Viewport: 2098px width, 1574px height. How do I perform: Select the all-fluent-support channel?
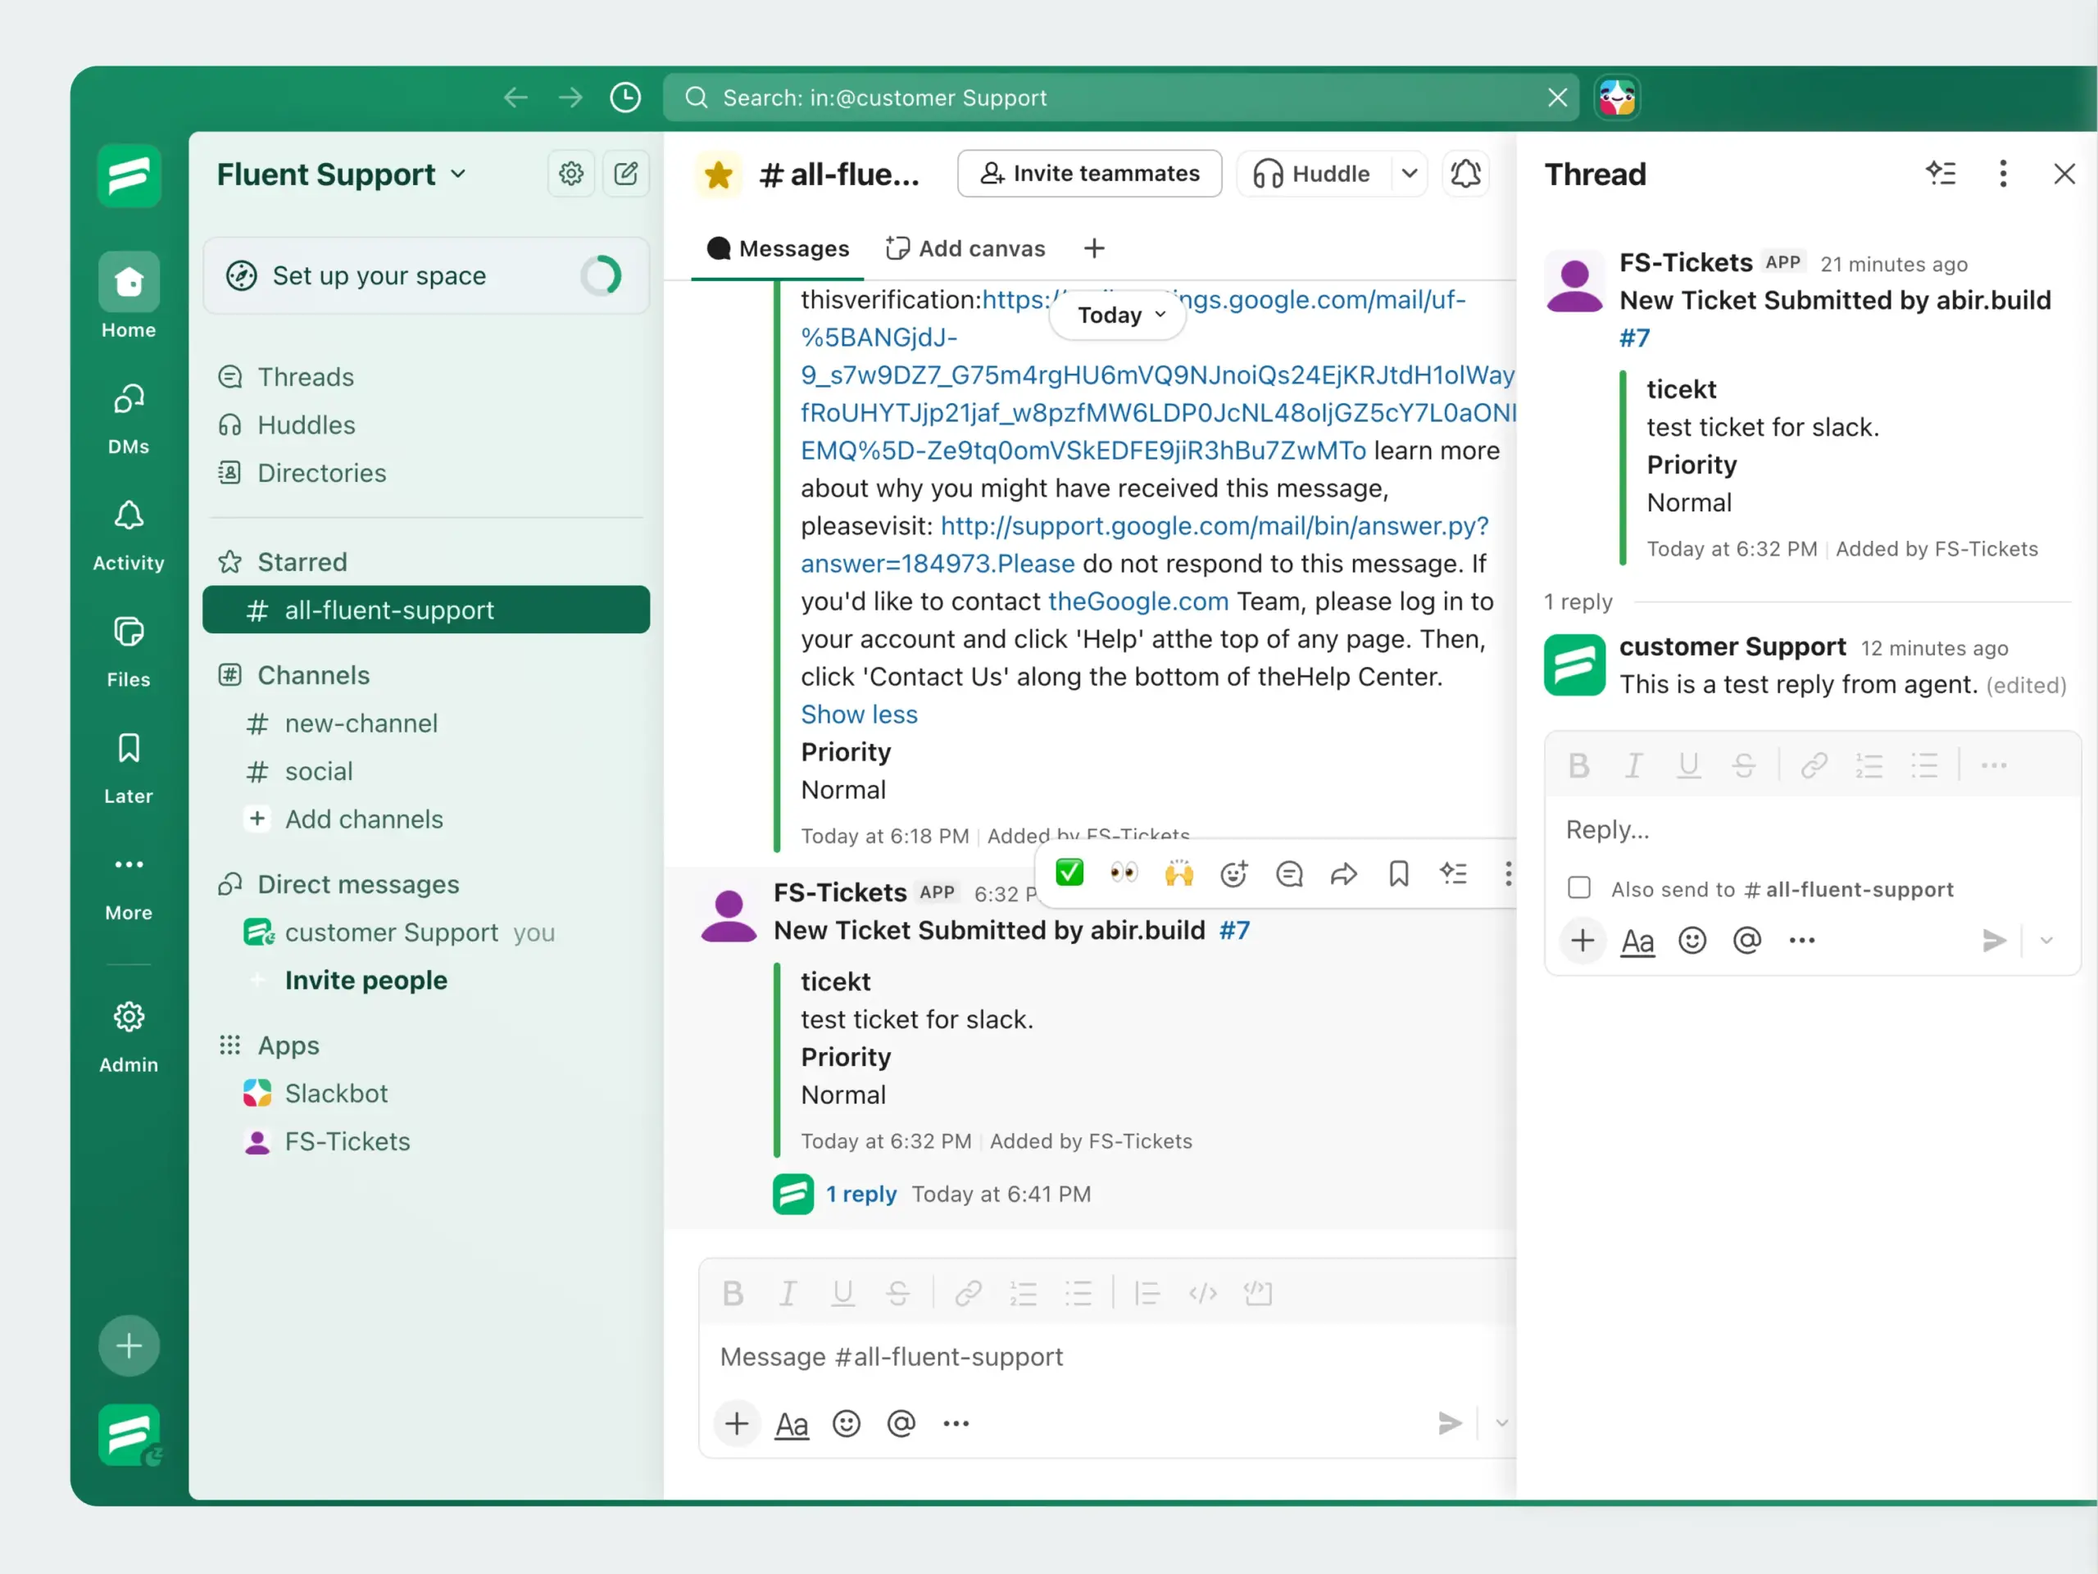click(426, 610)
